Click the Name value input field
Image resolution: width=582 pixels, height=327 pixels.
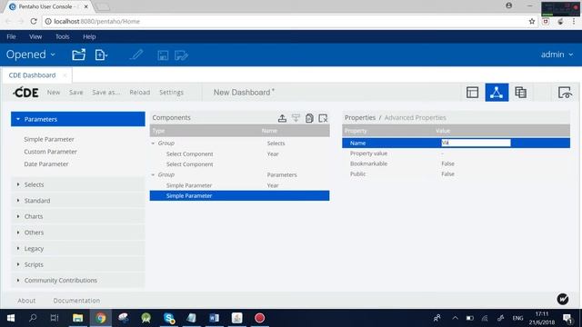tap(476, 143)
